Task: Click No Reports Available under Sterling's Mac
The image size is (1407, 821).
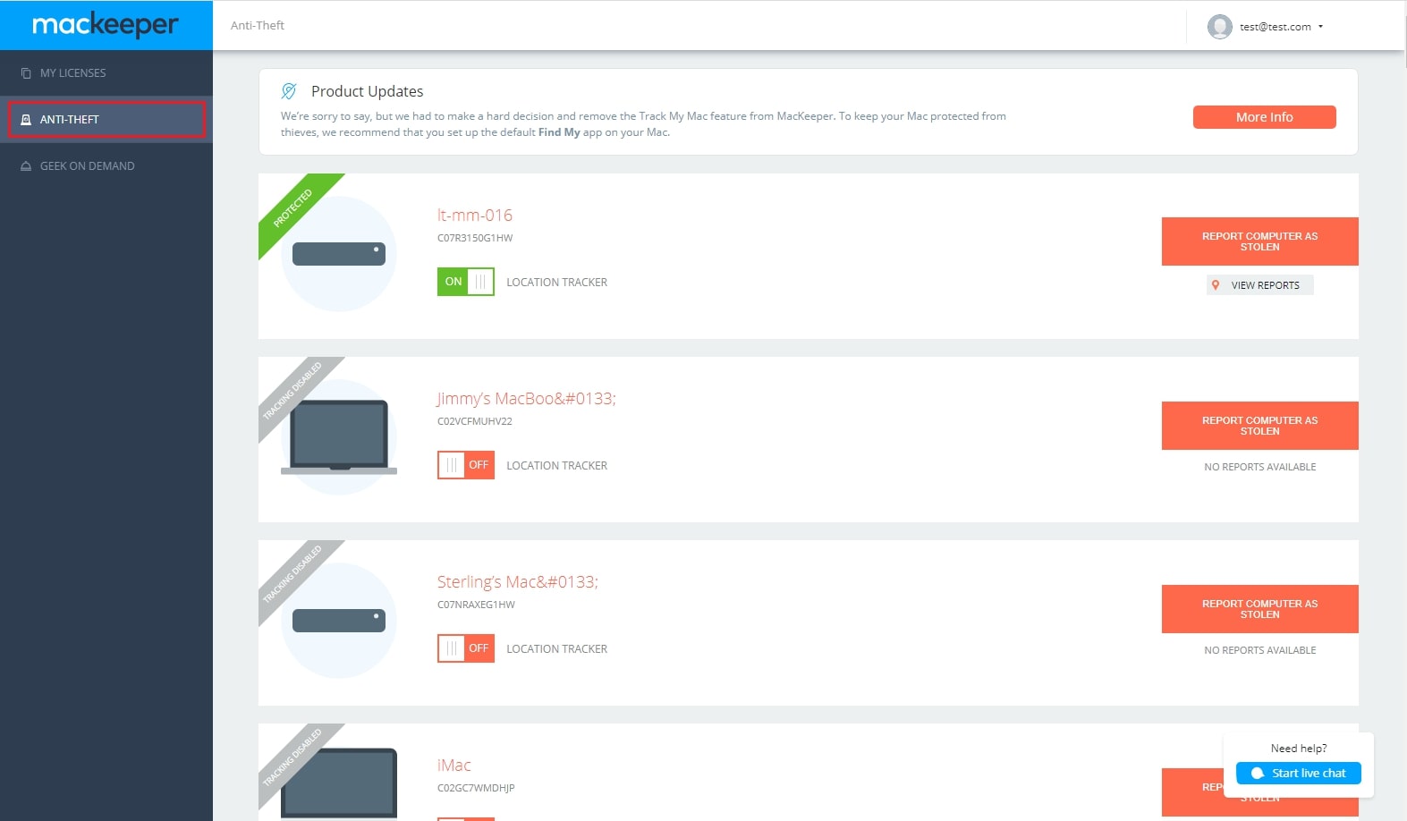Action: pyautogui.click(x=1259, y=650)
